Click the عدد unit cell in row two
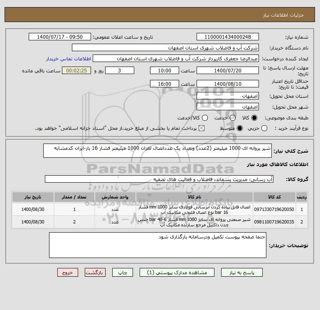Image resolution: width=320 pixels, height=310 pixels. pos(115,222)
